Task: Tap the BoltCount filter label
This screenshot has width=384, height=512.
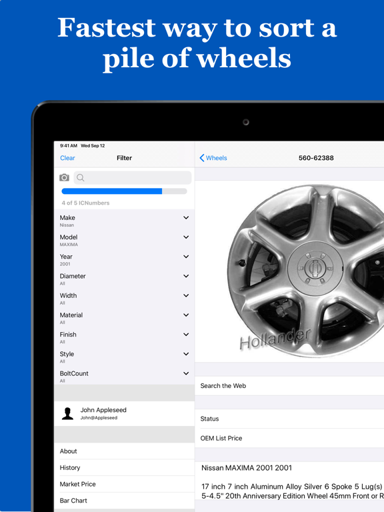Action: tap(74, 373)
